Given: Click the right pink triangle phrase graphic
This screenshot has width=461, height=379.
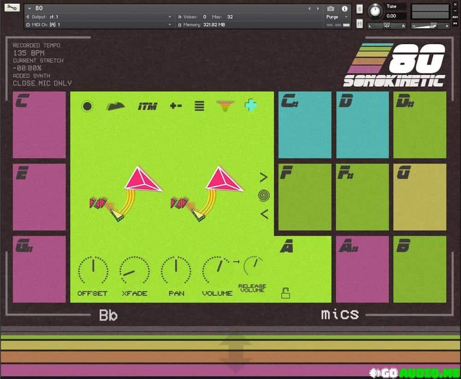Looking at the screenshot, I should tap(224, 179).
